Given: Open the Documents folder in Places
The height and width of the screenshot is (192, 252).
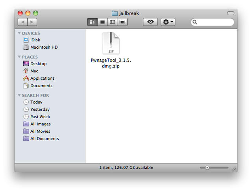Looking at the screenshot, I should pos(41,86).
